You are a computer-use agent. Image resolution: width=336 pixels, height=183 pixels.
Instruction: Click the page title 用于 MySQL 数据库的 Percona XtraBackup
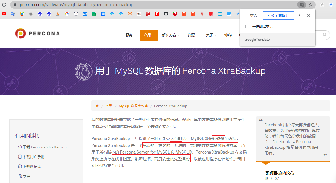(x=180, y=71)
